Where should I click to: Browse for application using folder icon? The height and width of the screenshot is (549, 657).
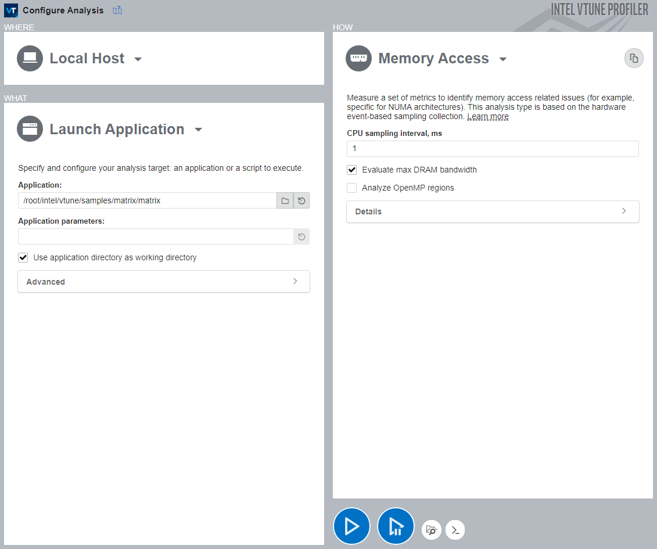pos(285,201)
